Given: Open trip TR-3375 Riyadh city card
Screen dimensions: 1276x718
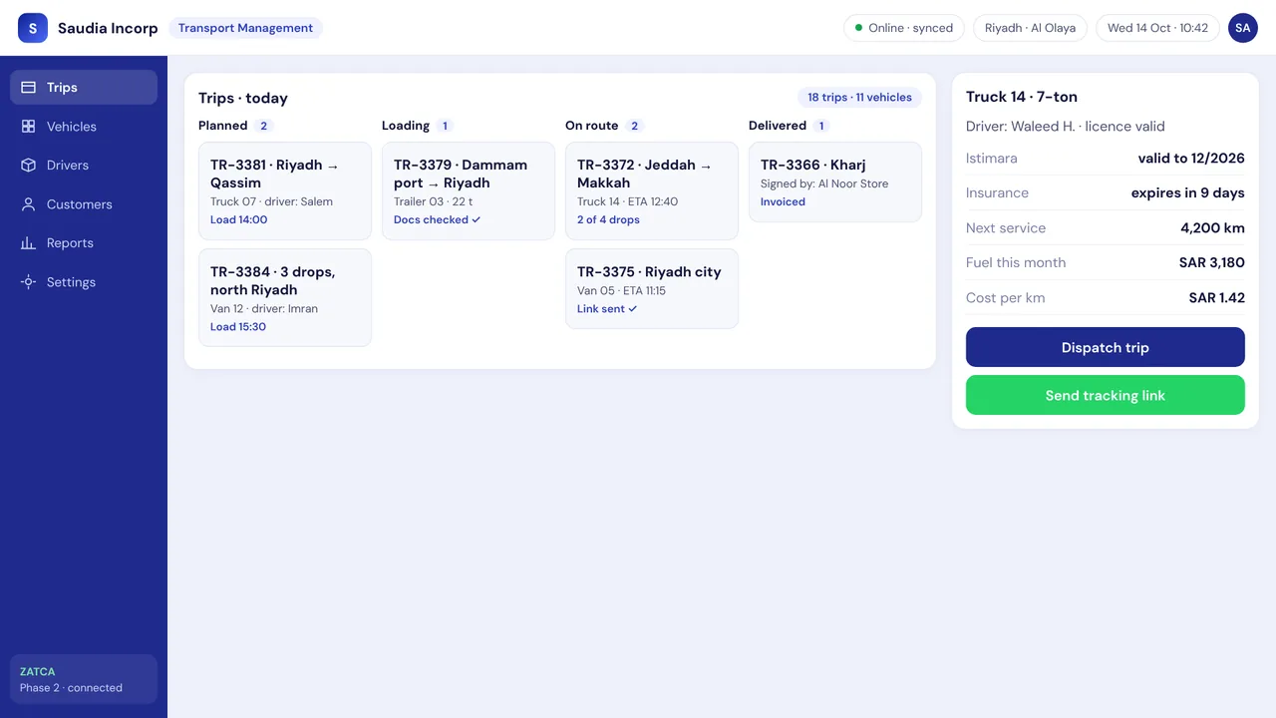Looking at the screenshot, I should point(652,288).
